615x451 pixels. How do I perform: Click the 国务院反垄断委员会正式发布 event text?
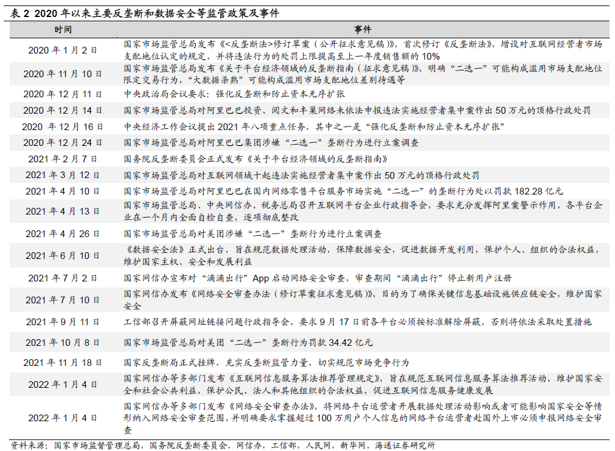[x=255, y=159]
